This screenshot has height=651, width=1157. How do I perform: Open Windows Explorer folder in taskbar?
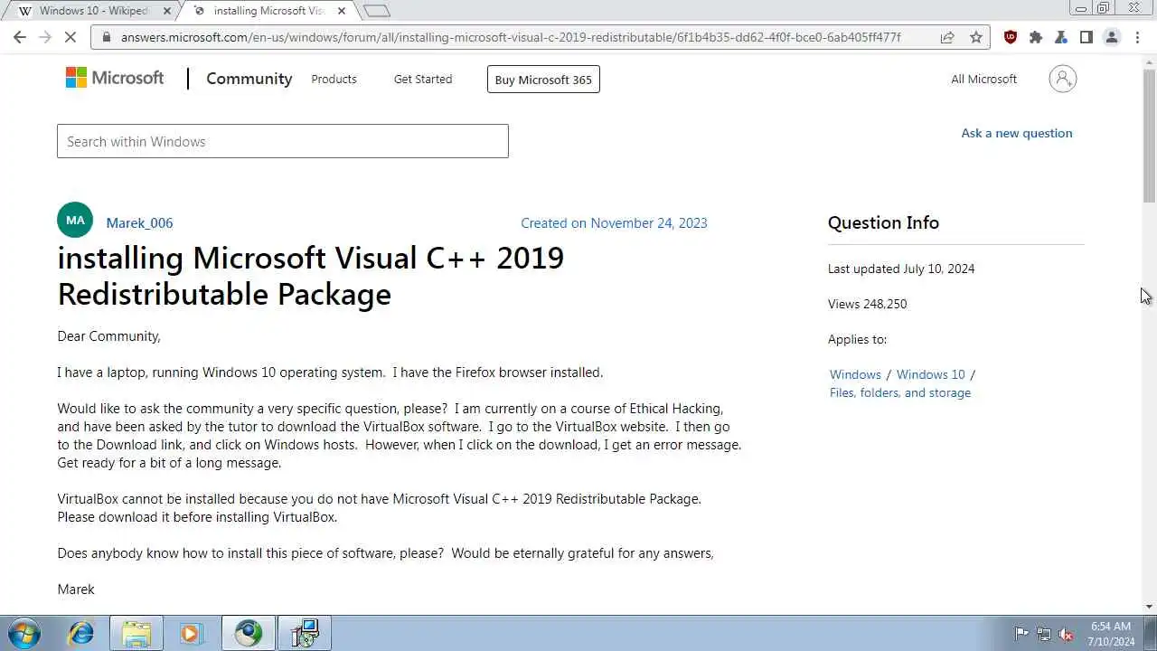tap(136, 633)
